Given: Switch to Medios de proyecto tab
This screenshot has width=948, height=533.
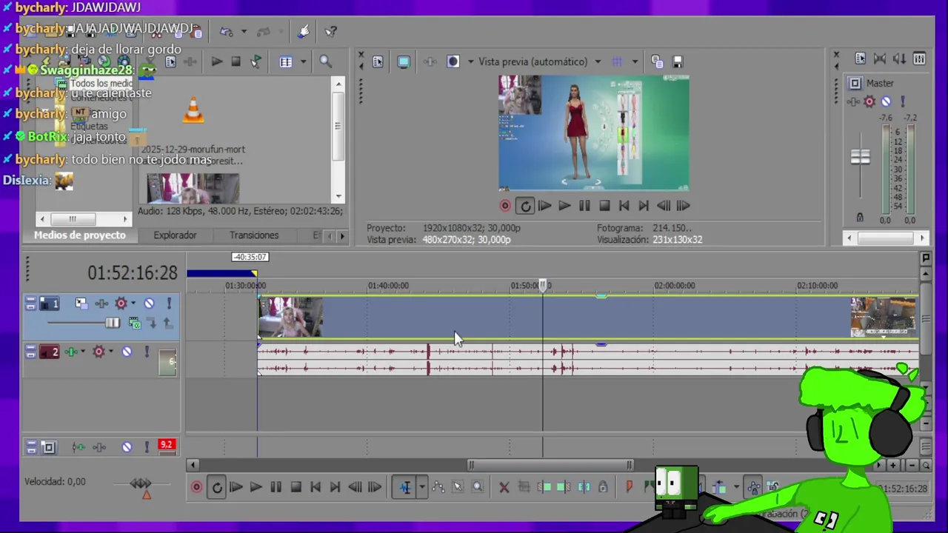Looking at the screenshot, I should click(x=80, y=235).
